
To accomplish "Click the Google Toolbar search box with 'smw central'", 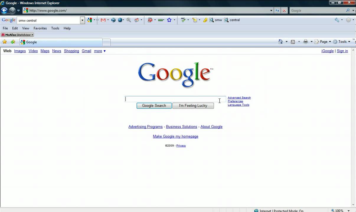I will pos(49,20).
